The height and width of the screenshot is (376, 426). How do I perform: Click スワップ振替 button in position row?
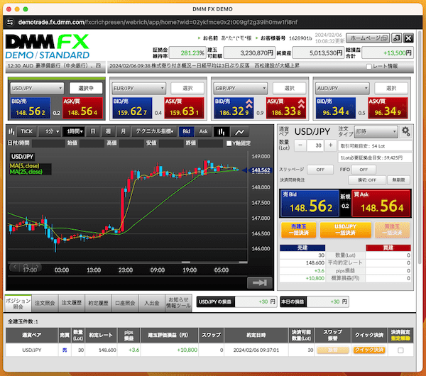click(332, 350)
